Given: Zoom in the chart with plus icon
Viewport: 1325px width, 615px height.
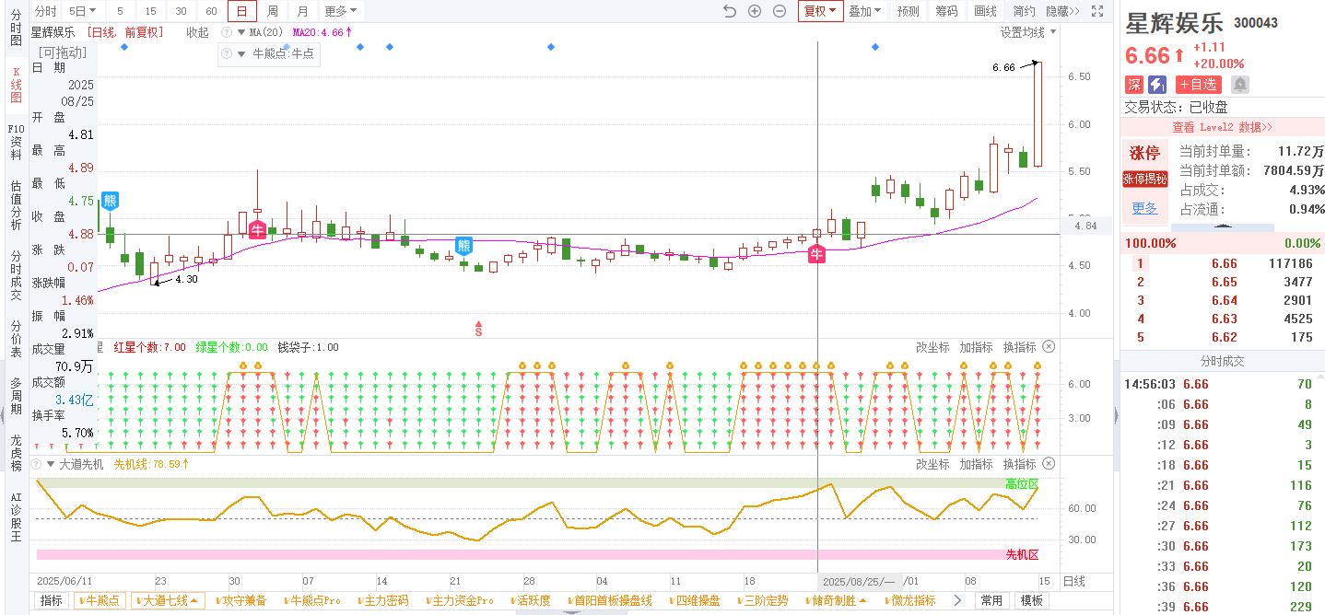Looking at the screenshot, I should pyautogui.click(x=755, y=11).
